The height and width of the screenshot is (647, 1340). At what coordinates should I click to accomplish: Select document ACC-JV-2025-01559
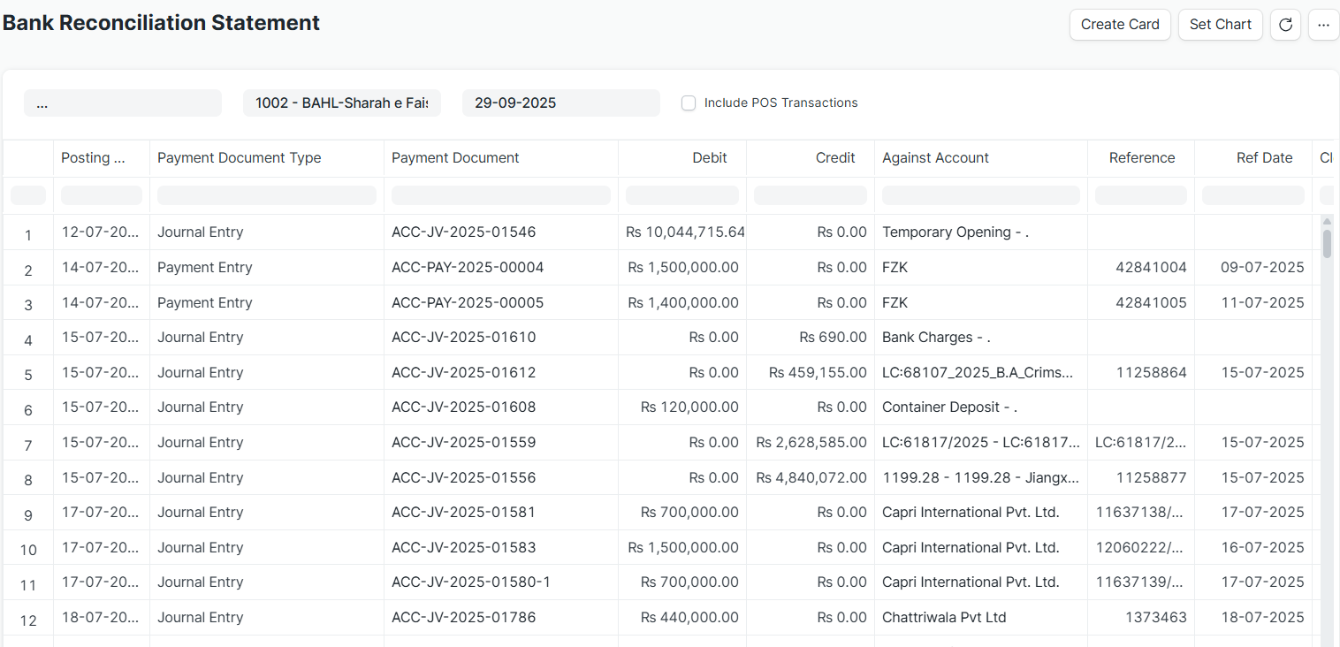[463, 443]
